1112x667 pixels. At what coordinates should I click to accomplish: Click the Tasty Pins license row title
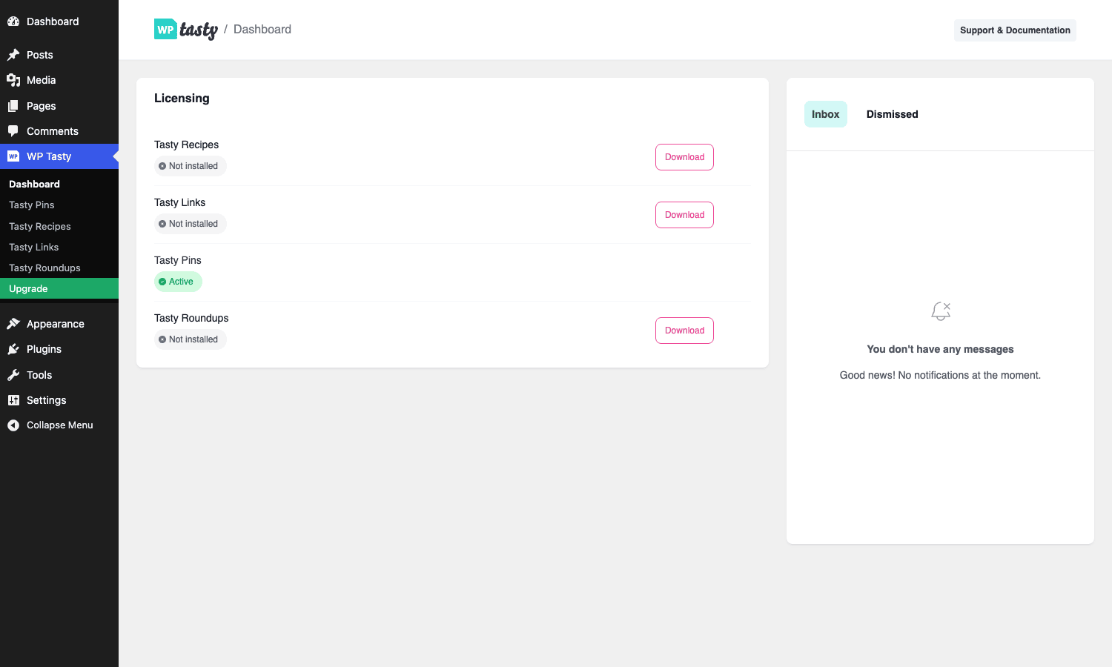point(178,260)
